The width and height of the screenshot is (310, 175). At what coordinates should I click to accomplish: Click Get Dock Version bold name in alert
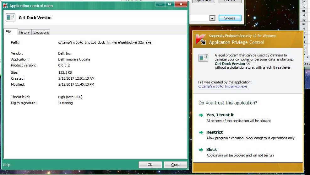(230, 64)
